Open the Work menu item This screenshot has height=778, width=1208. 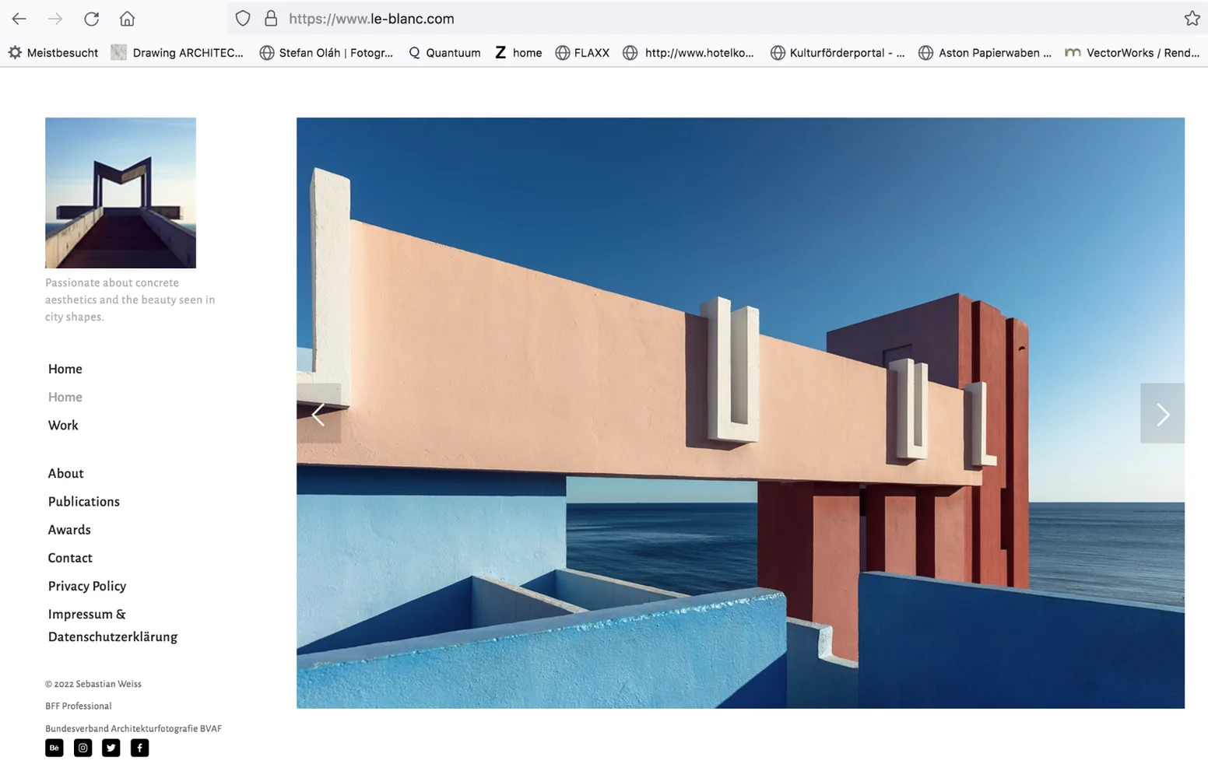coord(63,426)
